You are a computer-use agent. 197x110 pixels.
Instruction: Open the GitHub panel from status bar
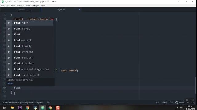click(180, 103)
